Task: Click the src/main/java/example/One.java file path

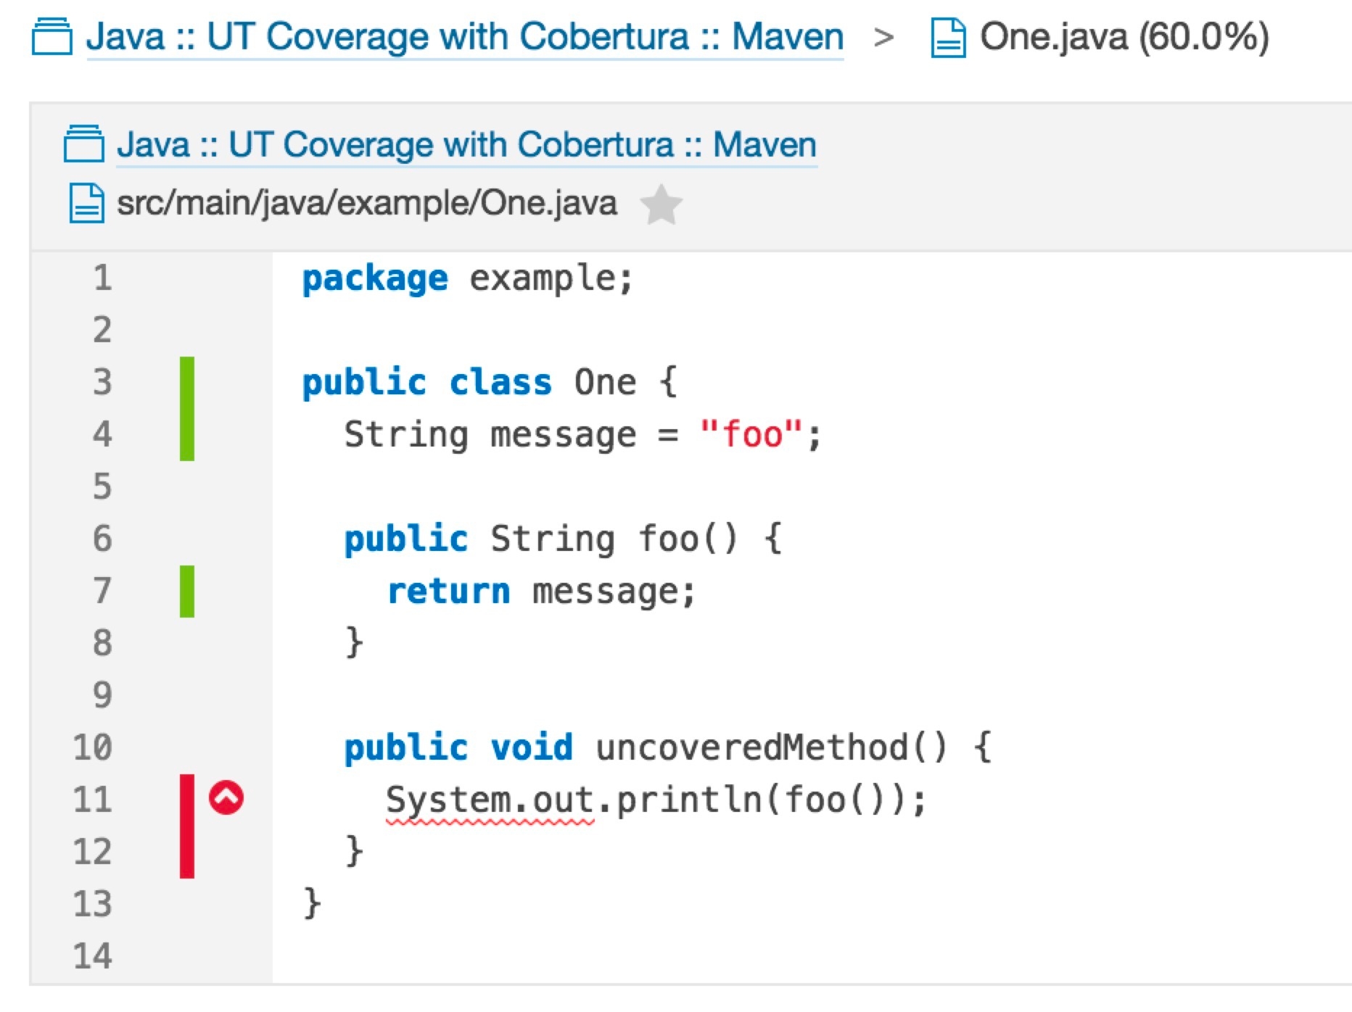Action: [x=367, y=203]
